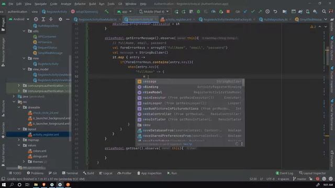Open the Favorites side tab

[3, 130]
